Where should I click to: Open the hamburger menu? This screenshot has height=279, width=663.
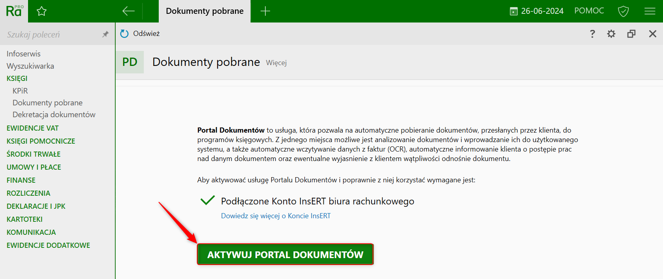(650, 11)
